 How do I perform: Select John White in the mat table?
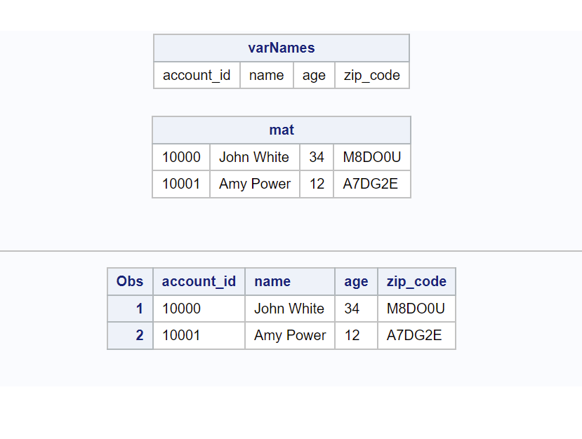[x=254, y=157]
